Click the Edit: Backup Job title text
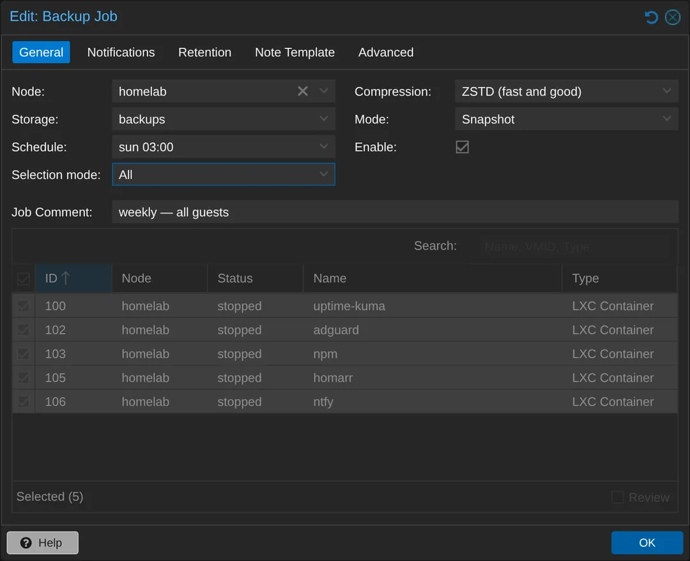 point(64,16)
